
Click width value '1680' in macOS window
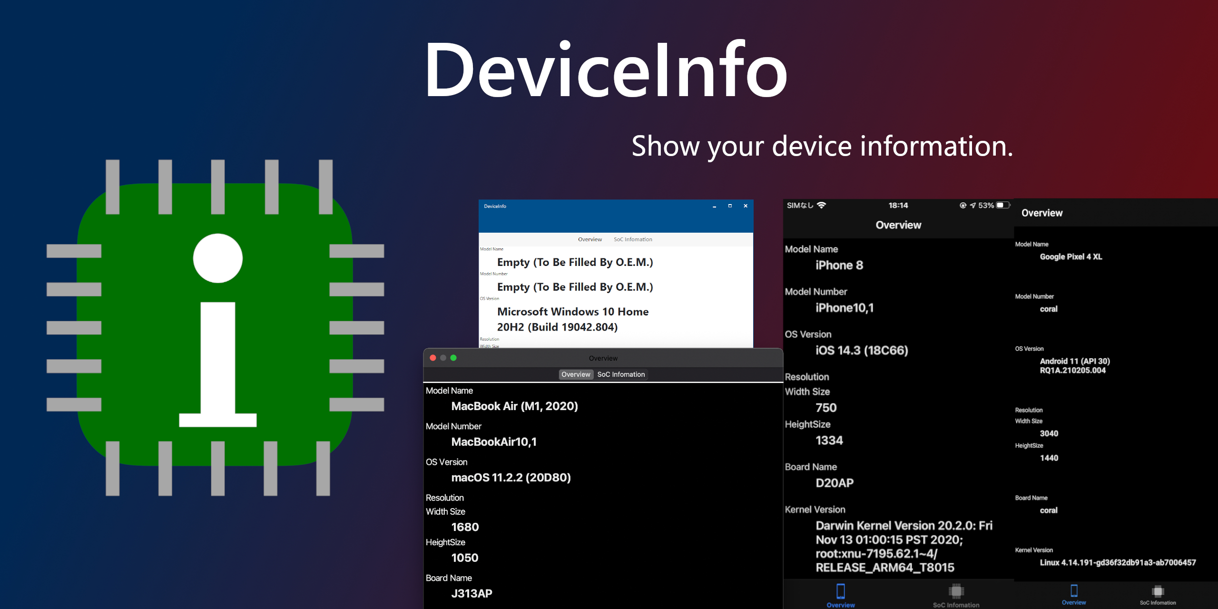click(465, 527)
